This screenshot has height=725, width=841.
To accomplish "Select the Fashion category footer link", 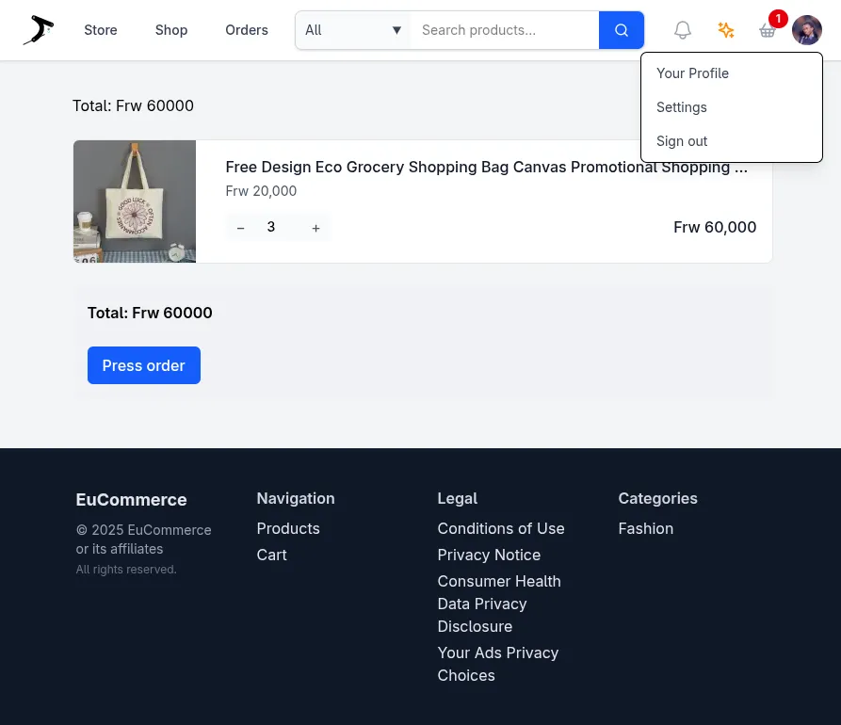I will 645,528.
